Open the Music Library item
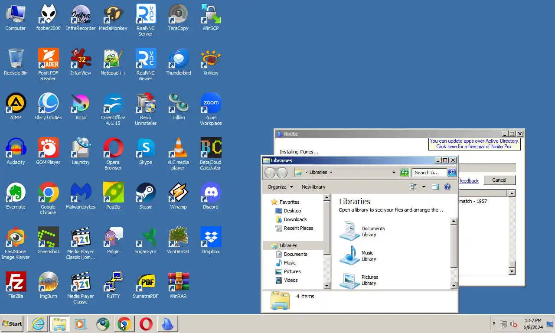Screen dimensions: 555x333 [x=359, y=255]
